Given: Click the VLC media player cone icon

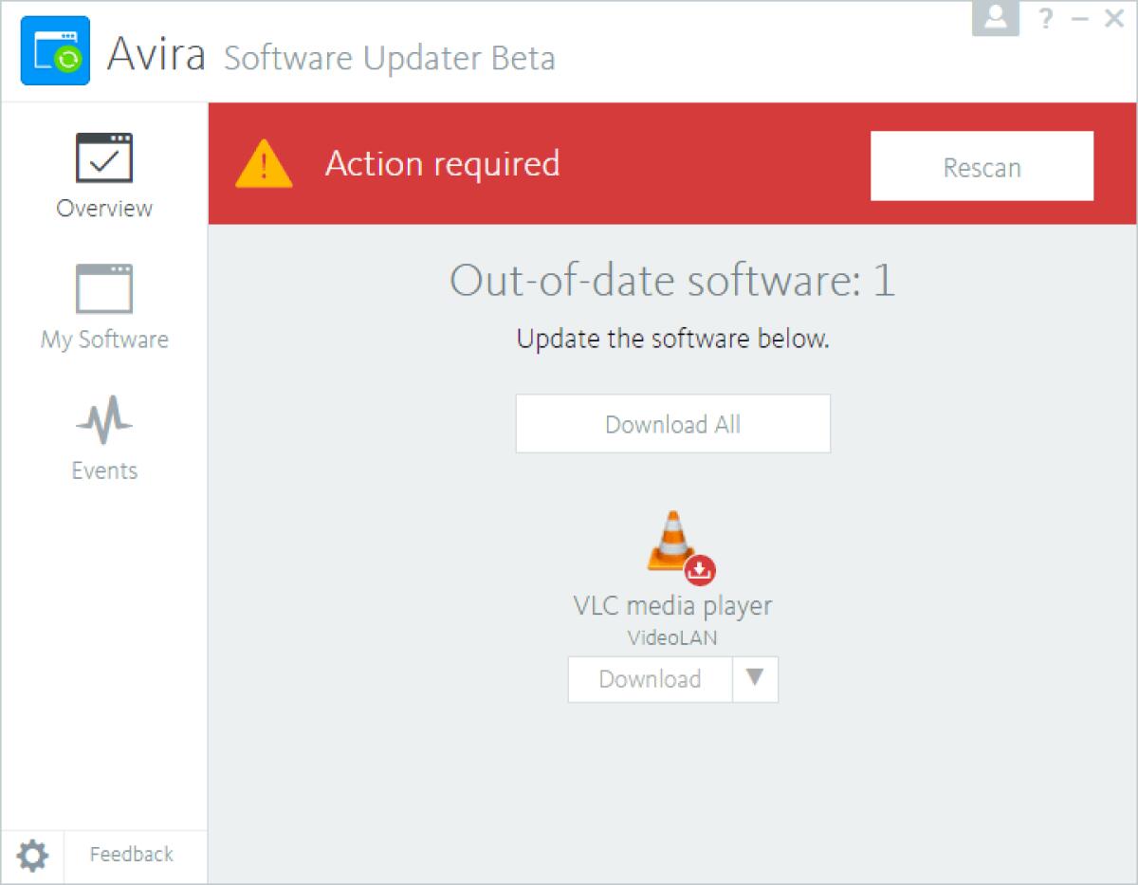Looking at the screenshot, I should pos(669,536).
